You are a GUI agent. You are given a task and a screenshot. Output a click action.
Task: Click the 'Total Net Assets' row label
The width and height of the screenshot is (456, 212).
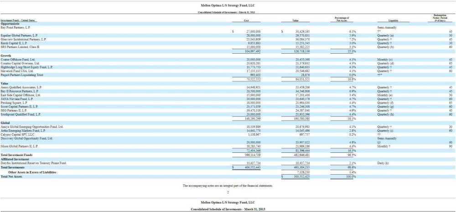[x=11, y=177]
